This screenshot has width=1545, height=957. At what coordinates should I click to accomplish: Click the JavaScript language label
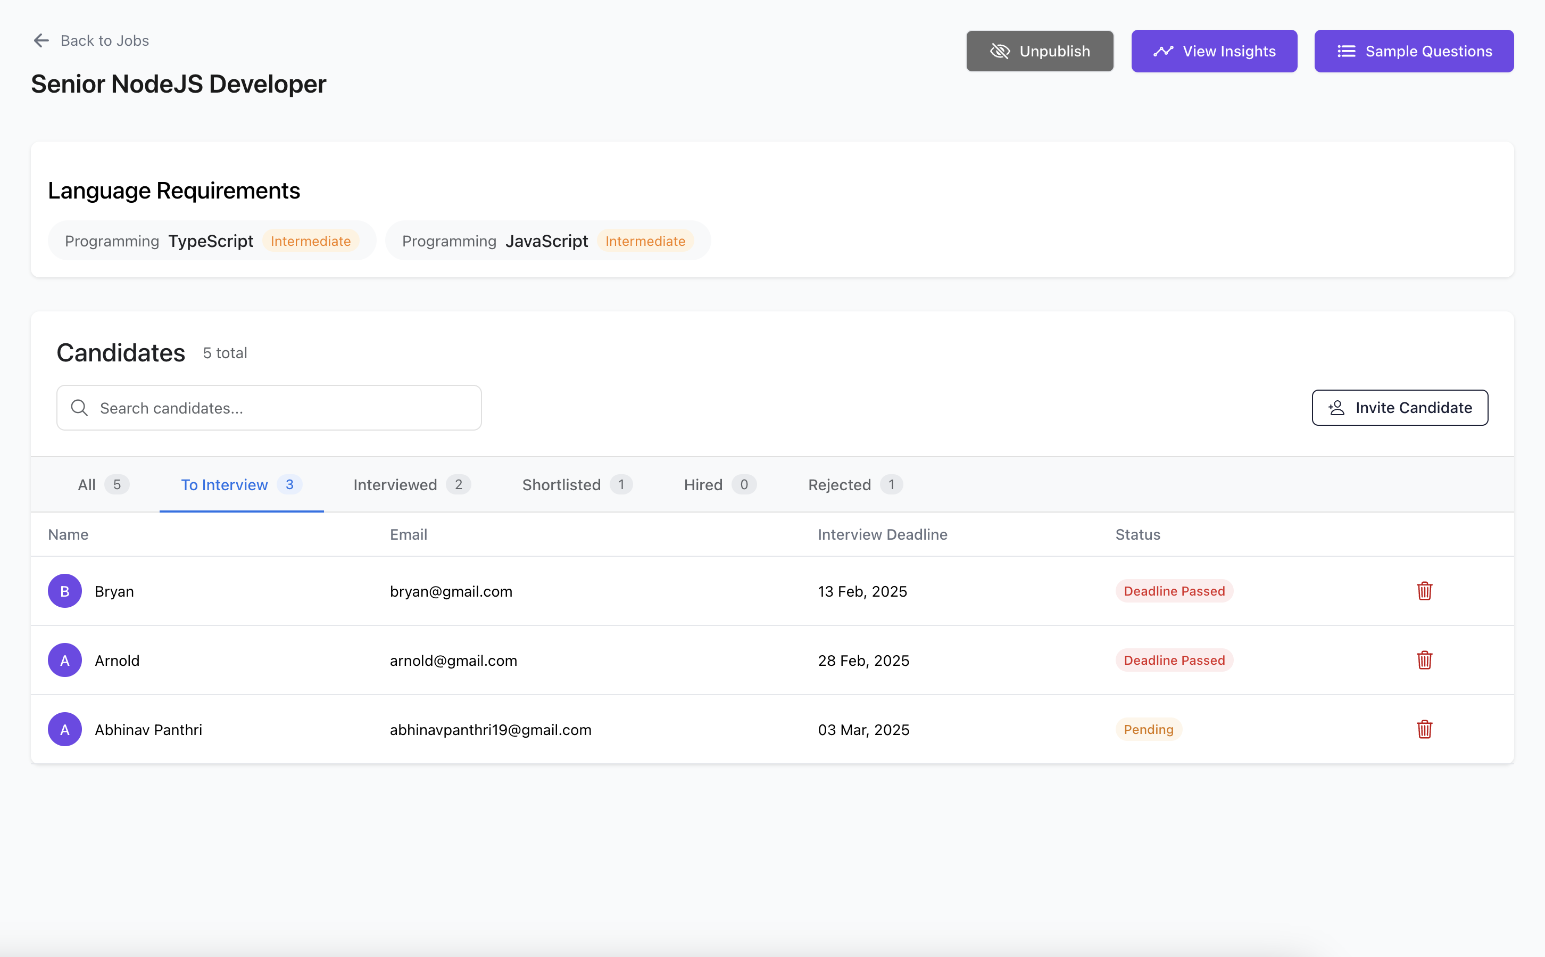click(x=546, y=241)
